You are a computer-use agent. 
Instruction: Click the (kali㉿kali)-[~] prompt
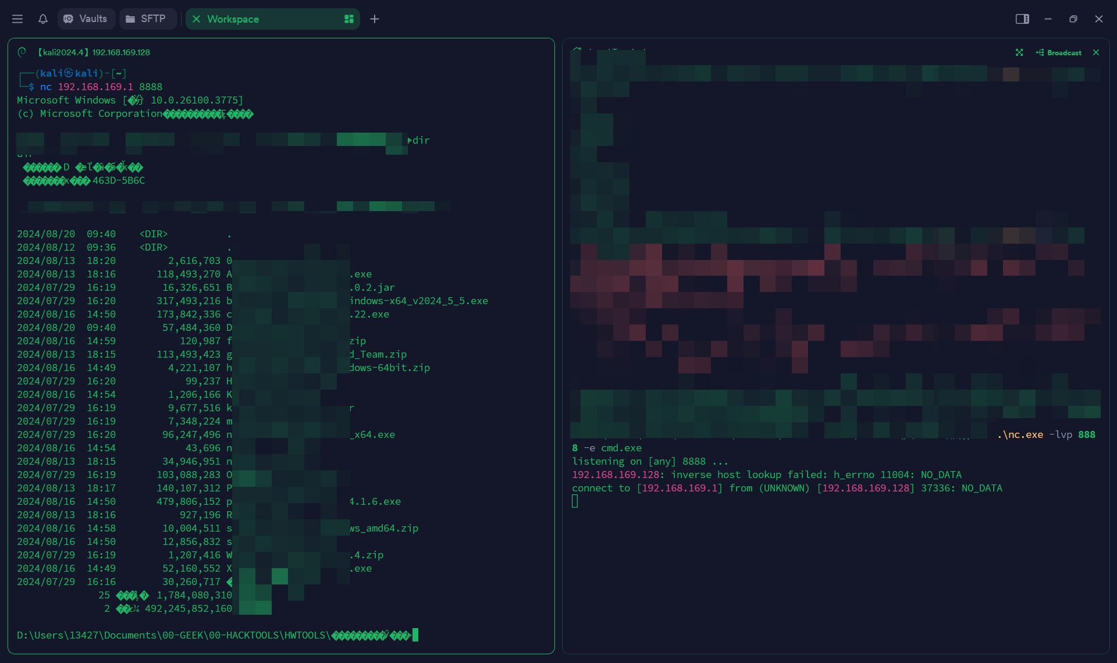81,73
